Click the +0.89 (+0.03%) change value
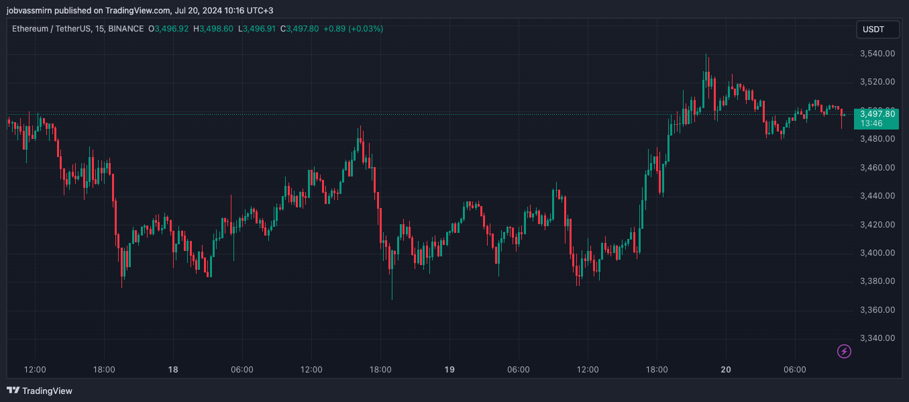Image resolution: width=909 pixels, height=402 pixels. [x=353, y=29]
